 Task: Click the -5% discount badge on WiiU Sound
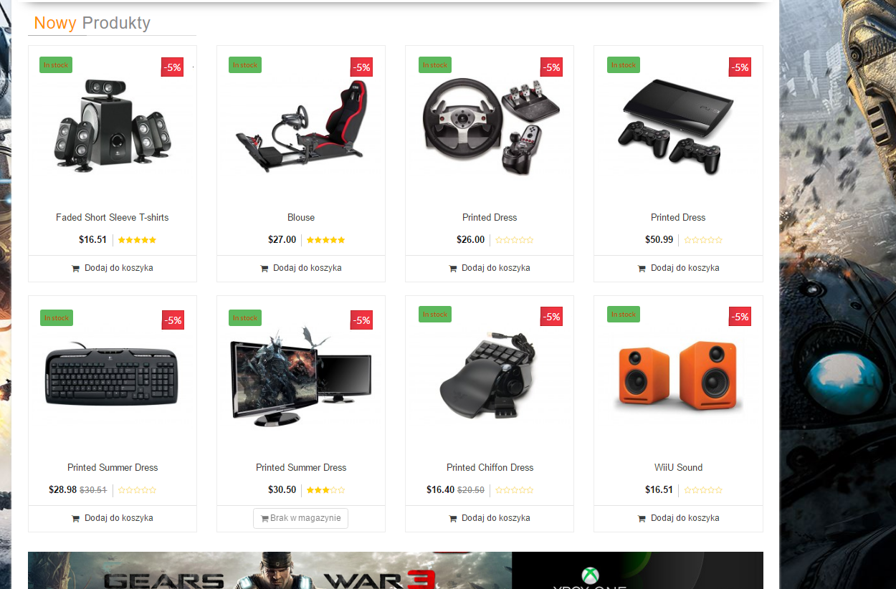tap(740, 317)
